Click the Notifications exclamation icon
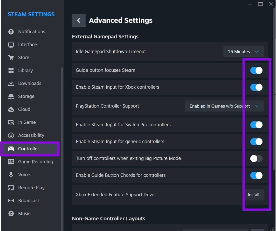The height and width of the screenshot is (231, 276). [x=11, y=32]
